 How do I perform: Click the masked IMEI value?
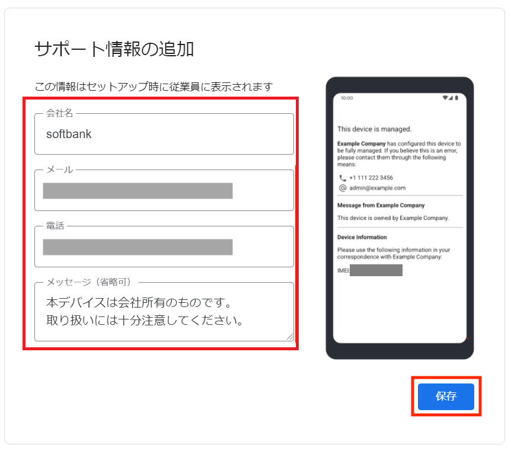pyautogui.click(x=376, y=270)
